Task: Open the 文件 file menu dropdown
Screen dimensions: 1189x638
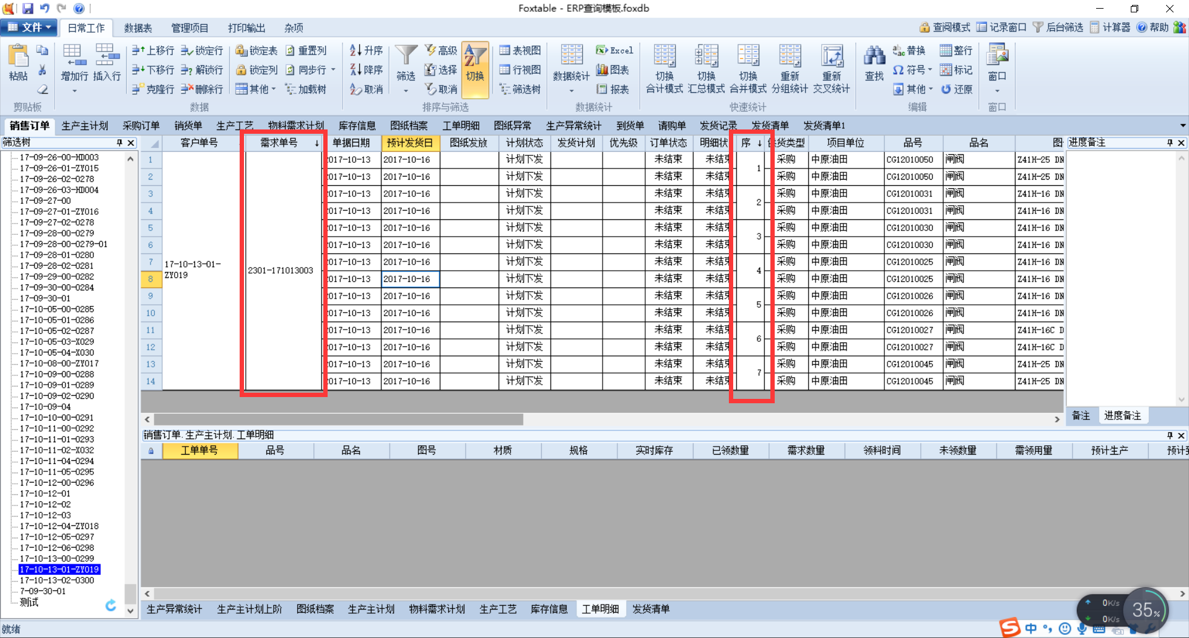Action: (x=30, y=27)
